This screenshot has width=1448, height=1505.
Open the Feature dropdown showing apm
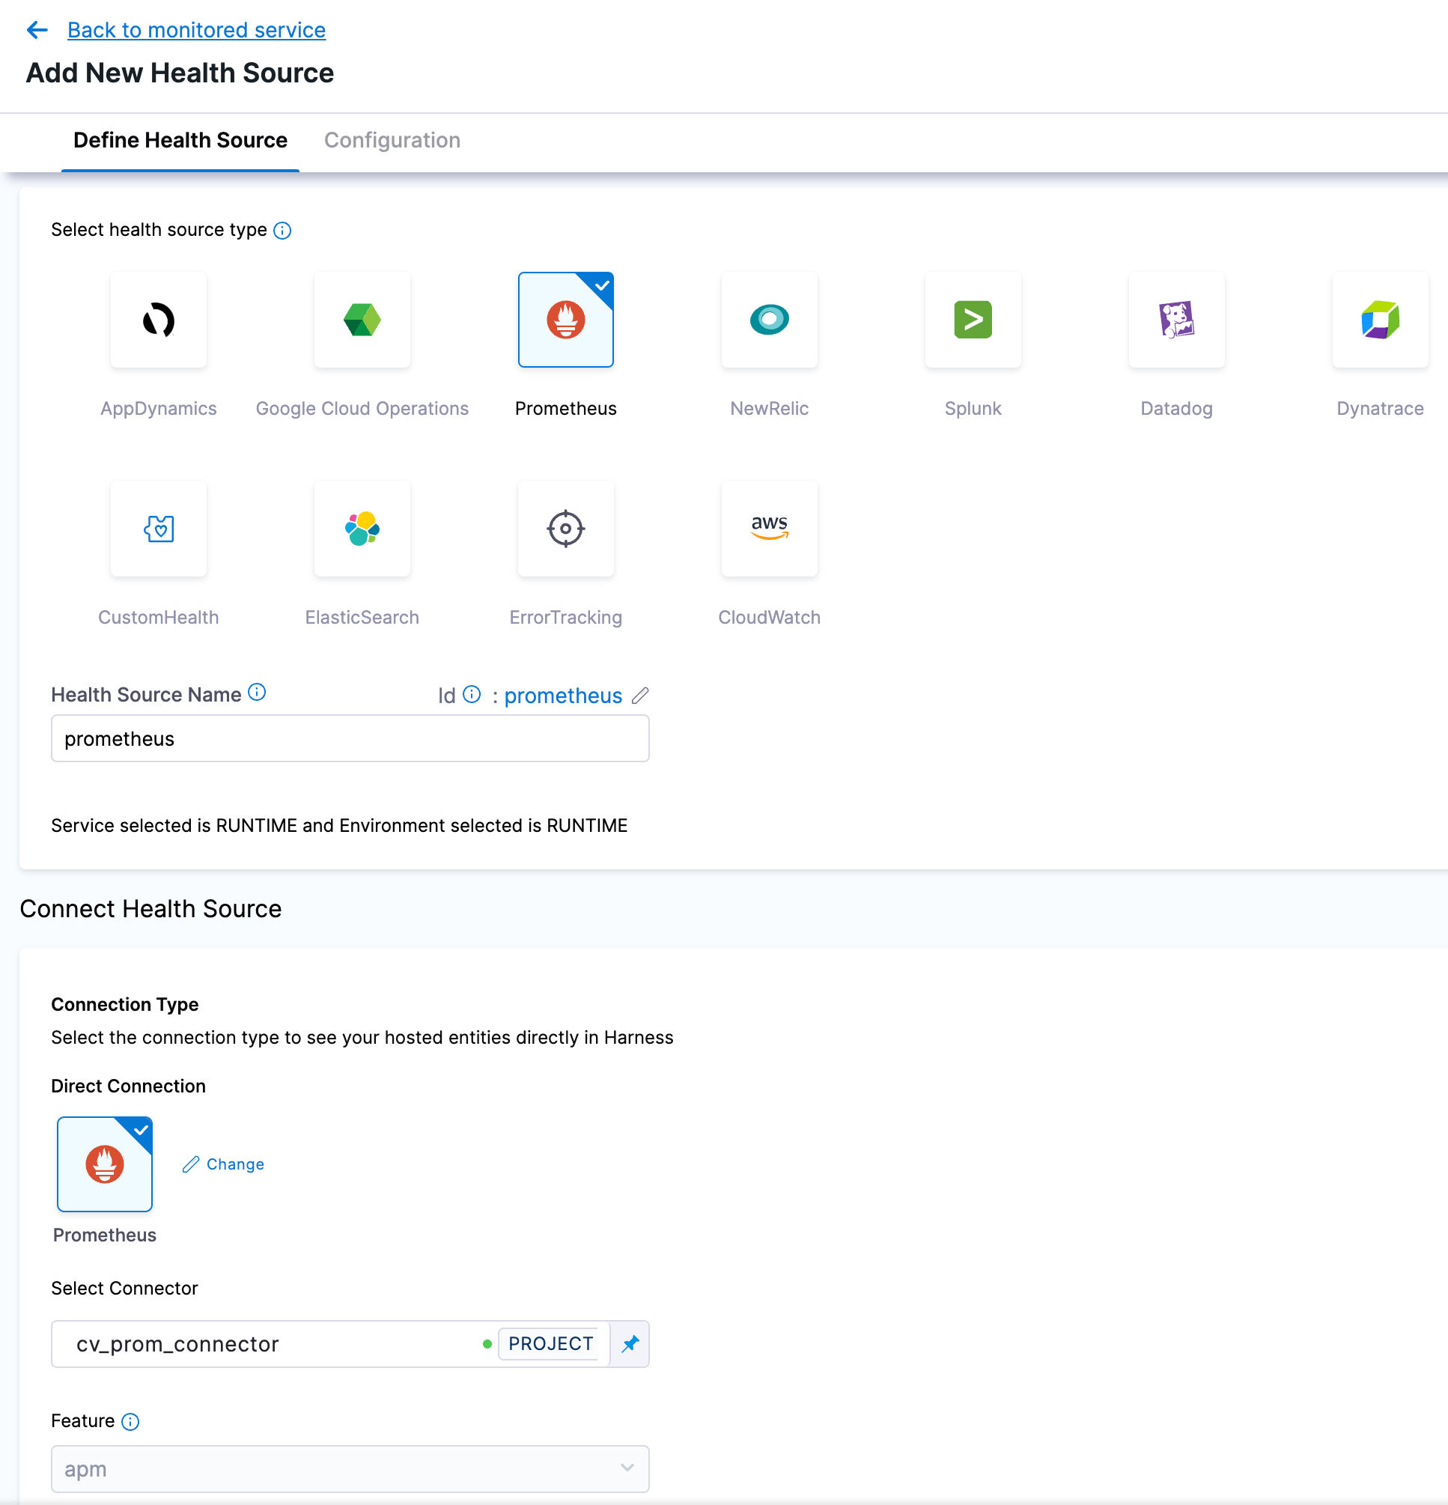[350, 1468]
